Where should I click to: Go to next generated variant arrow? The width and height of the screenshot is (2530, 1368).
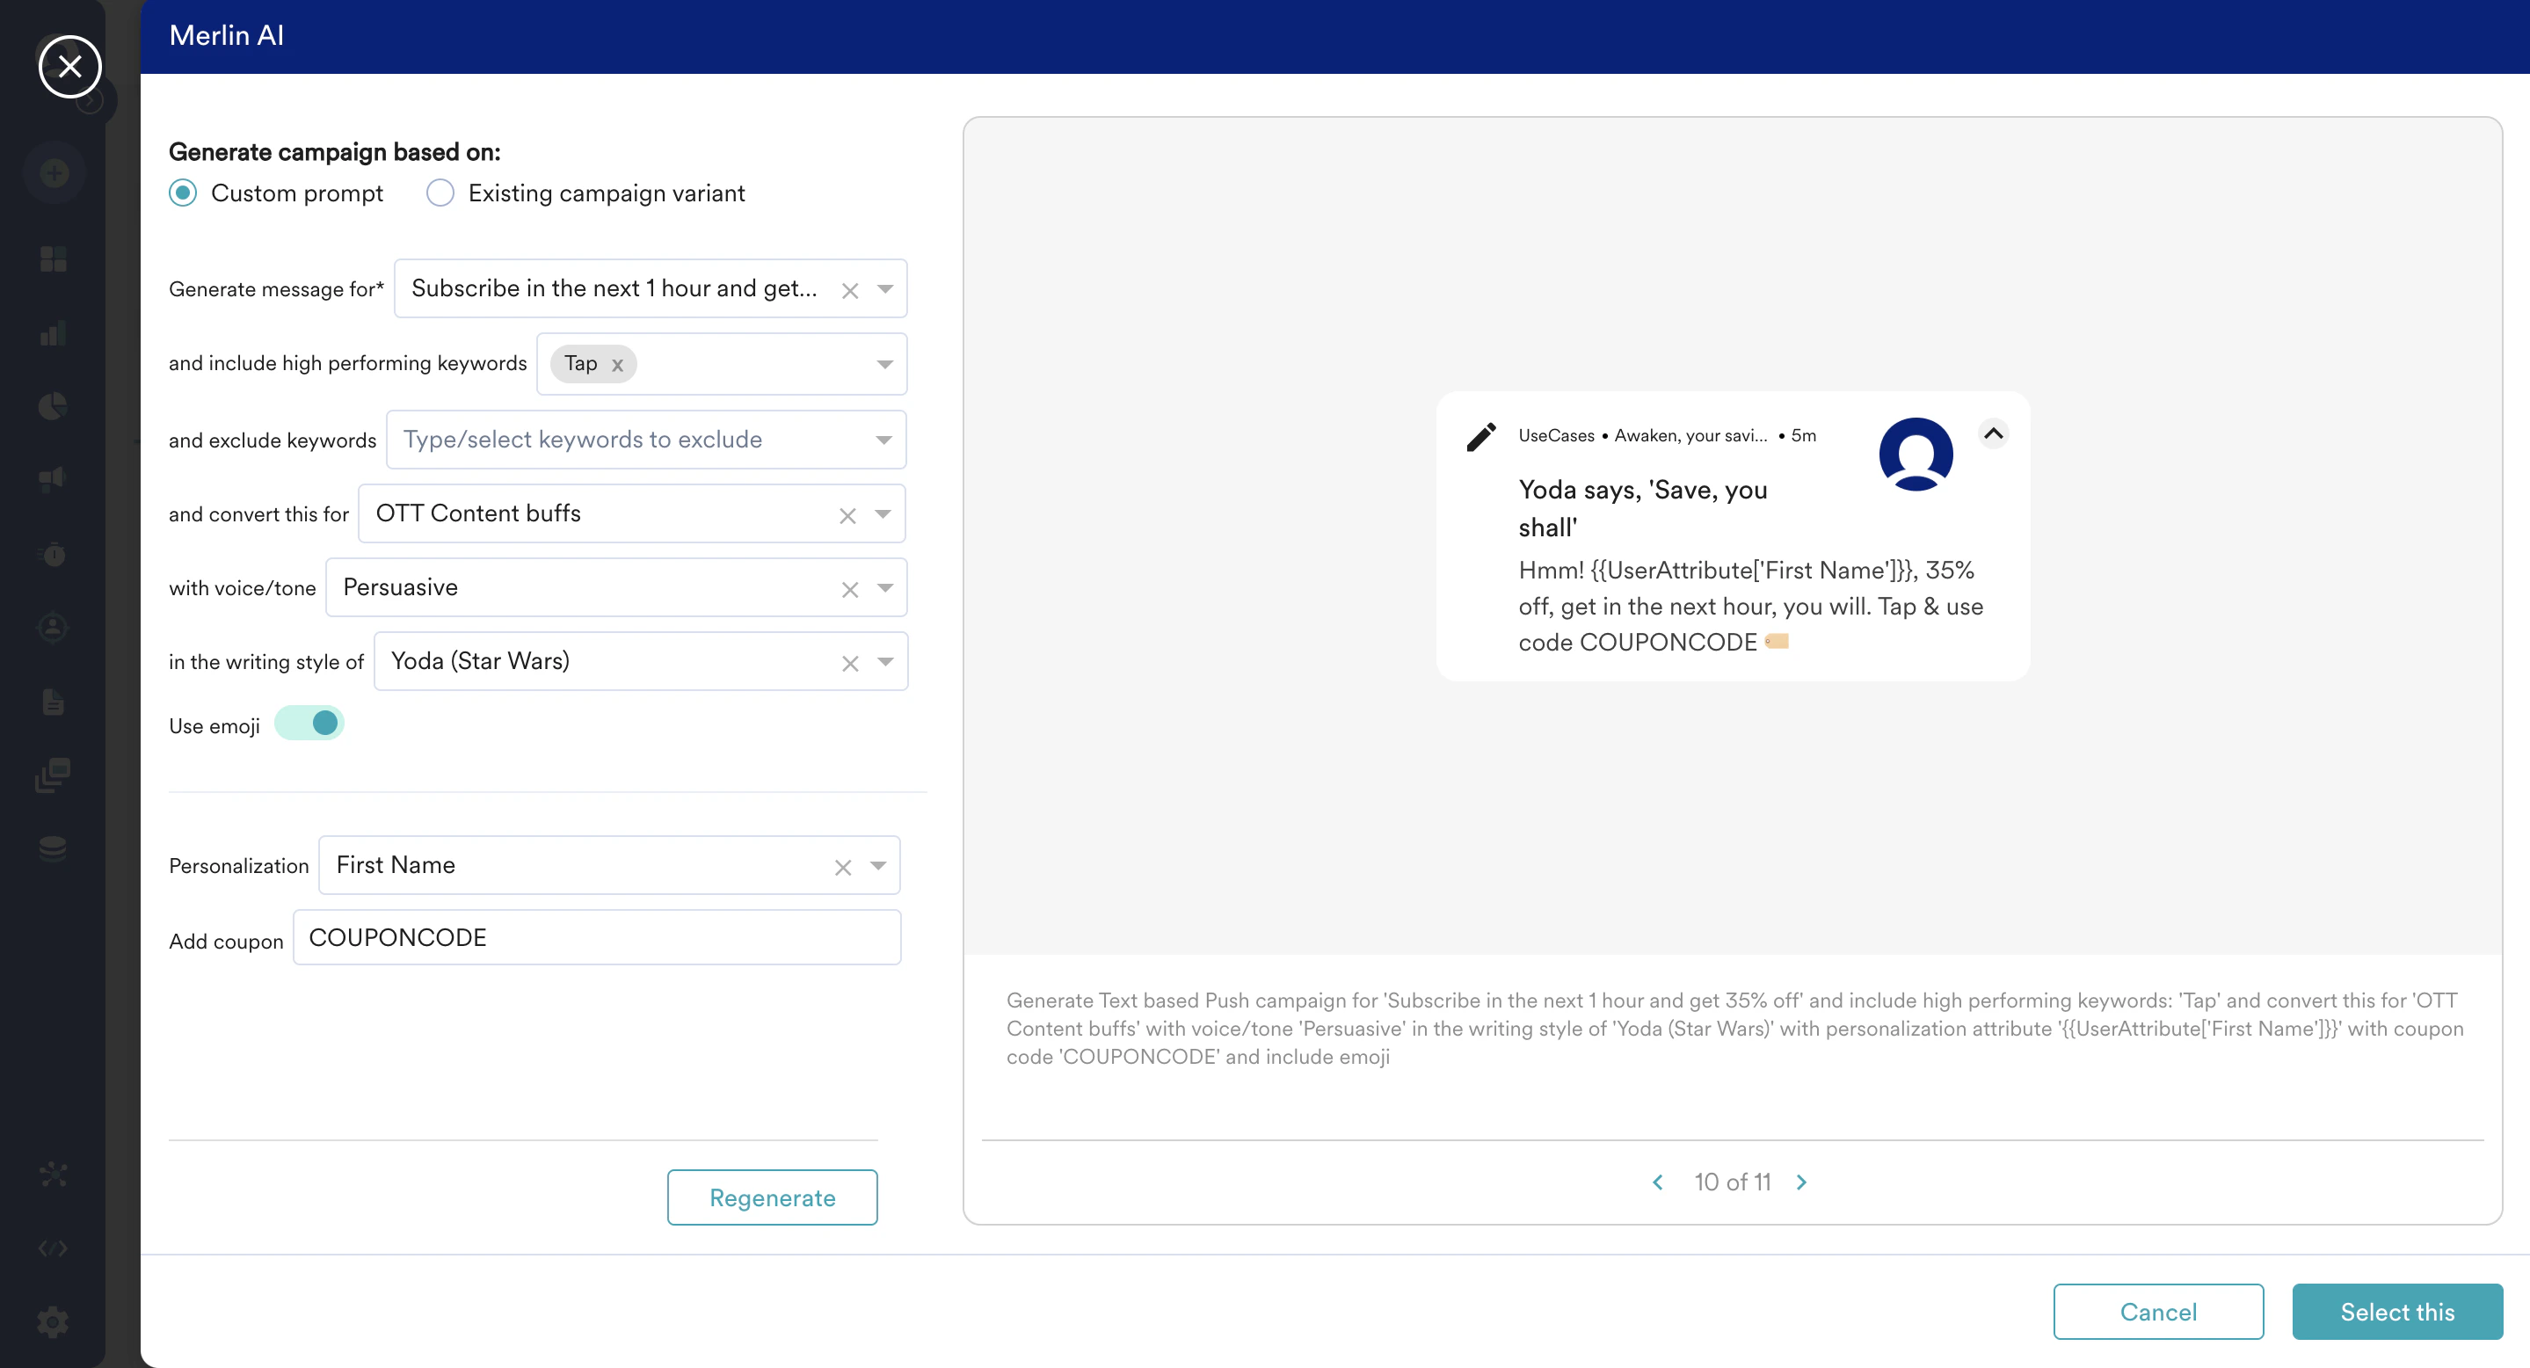coord(1801,1182)
